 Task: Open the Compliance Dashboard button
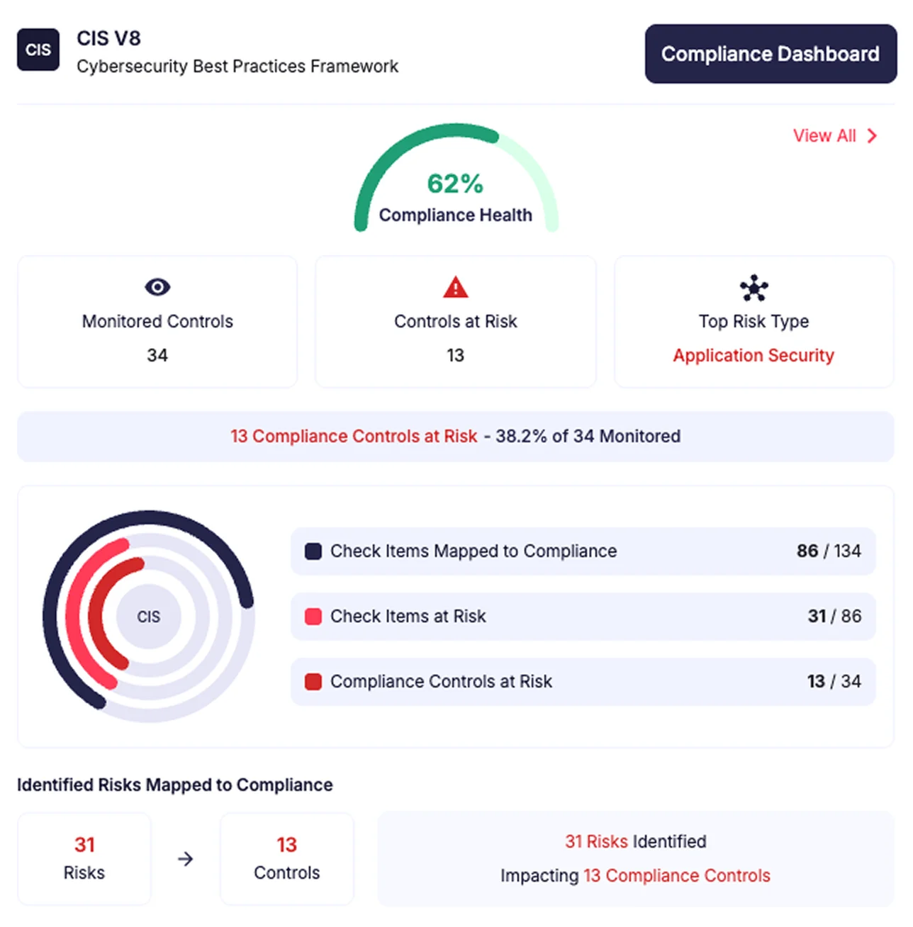(771, 54)
